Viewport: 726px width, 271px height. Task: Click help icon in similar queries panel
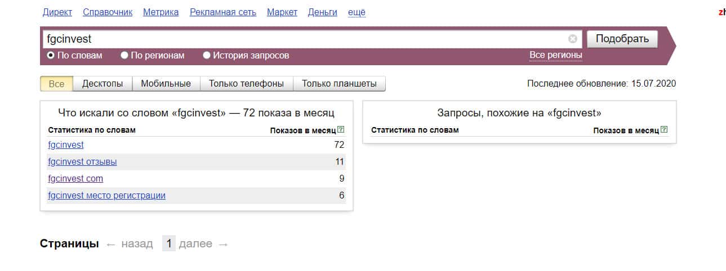pyautogui.click(x=665, y=130)
